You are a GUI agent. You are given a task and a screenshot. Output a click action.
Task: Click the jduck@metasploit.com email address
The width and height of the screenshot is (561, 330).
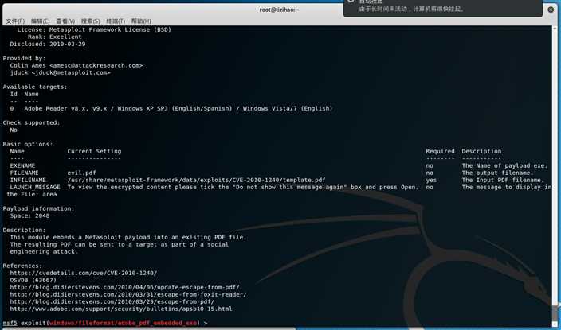(71, 72)
